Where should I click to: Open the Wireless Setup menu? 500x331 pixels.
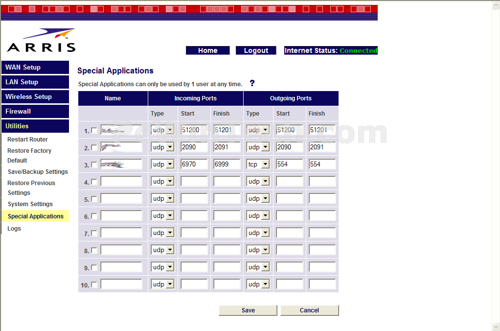(35, 97)
